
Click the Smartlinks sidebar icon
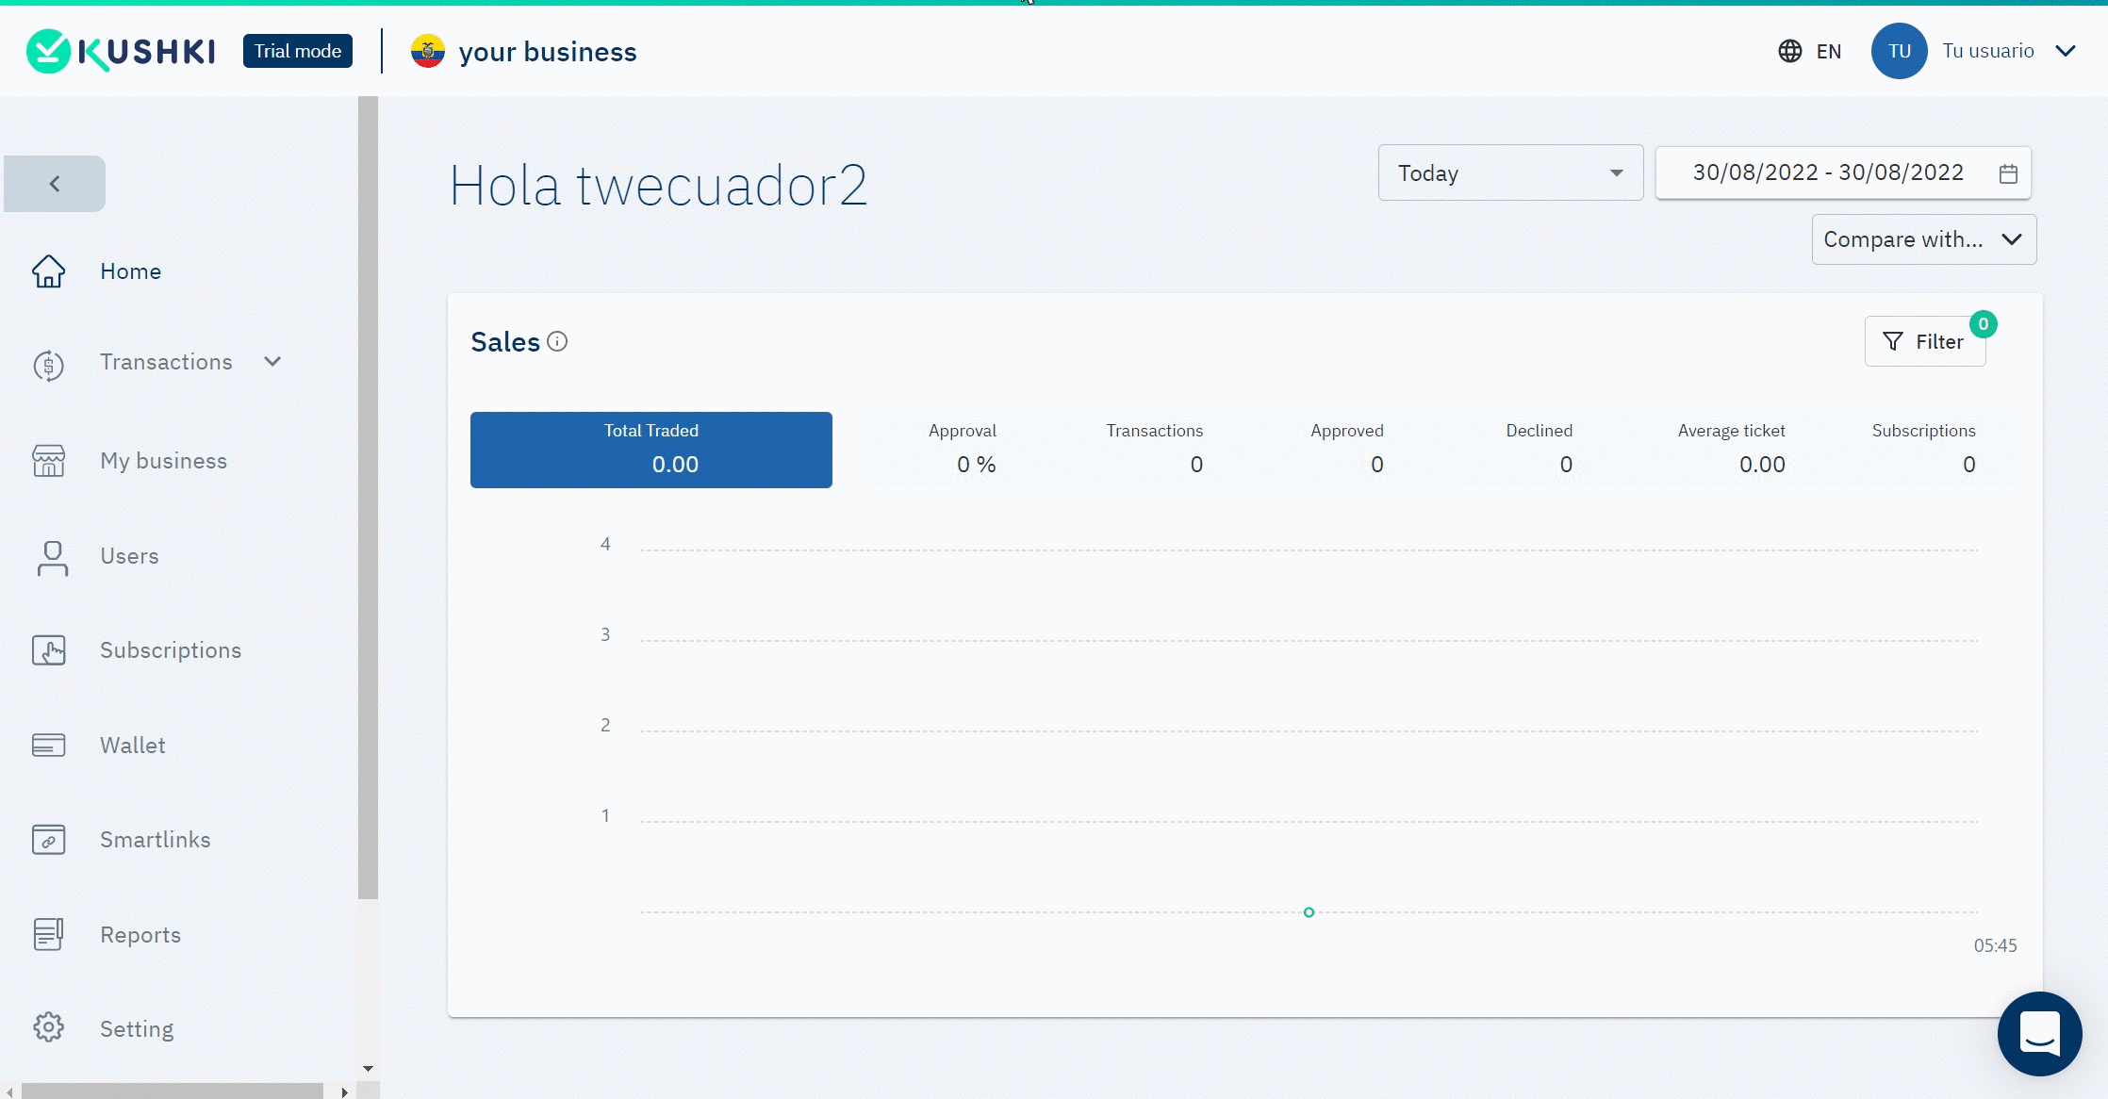pos(52,838)
